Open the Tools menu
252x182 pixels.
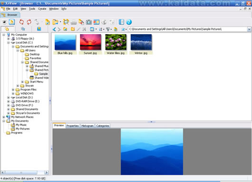tap(32, 9)
